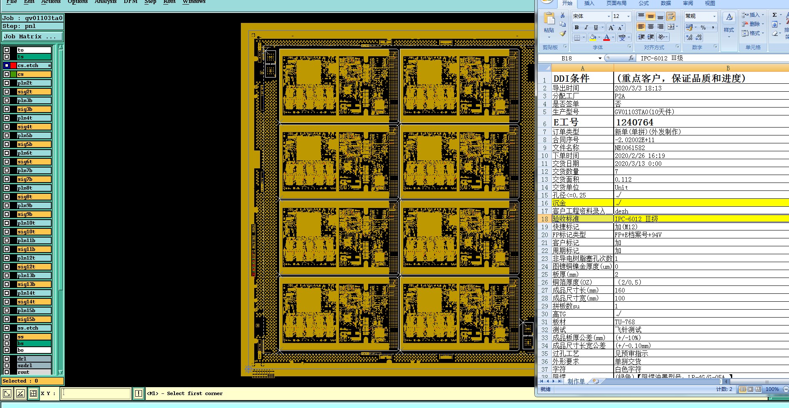Toggle display box of layer pln13b
This screenshot has height=408, width=789.
tap(7, 275)
